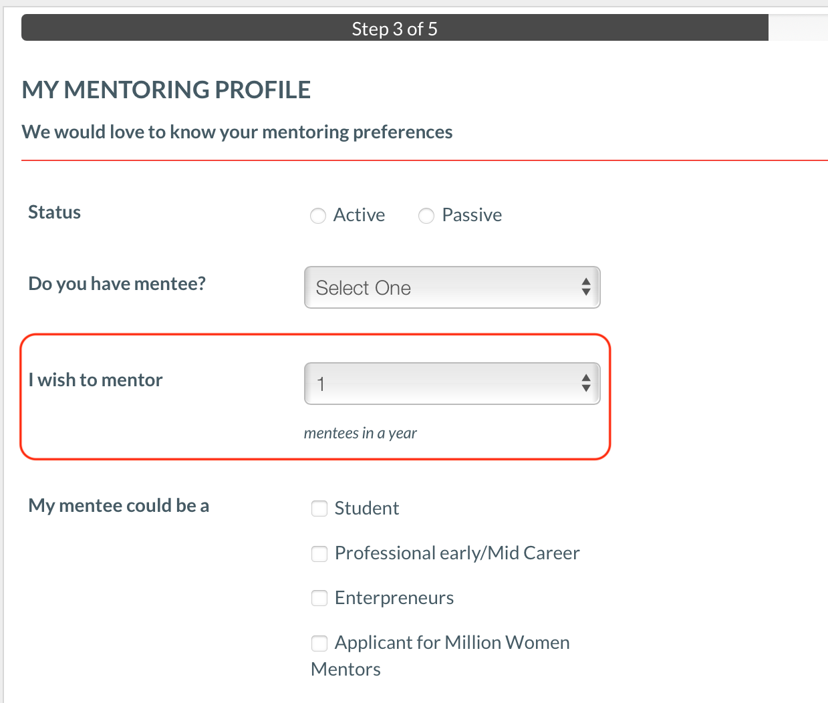Screen dimensions: 828x703
Task: Expand the 'I wish to mentor' number dropdown
Action: 452,384
